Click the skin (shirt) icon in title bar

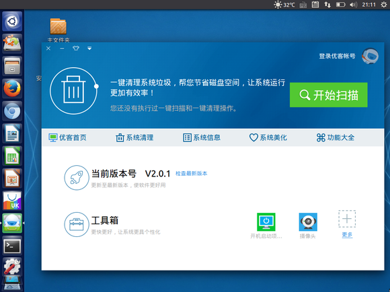click(76, 48)
